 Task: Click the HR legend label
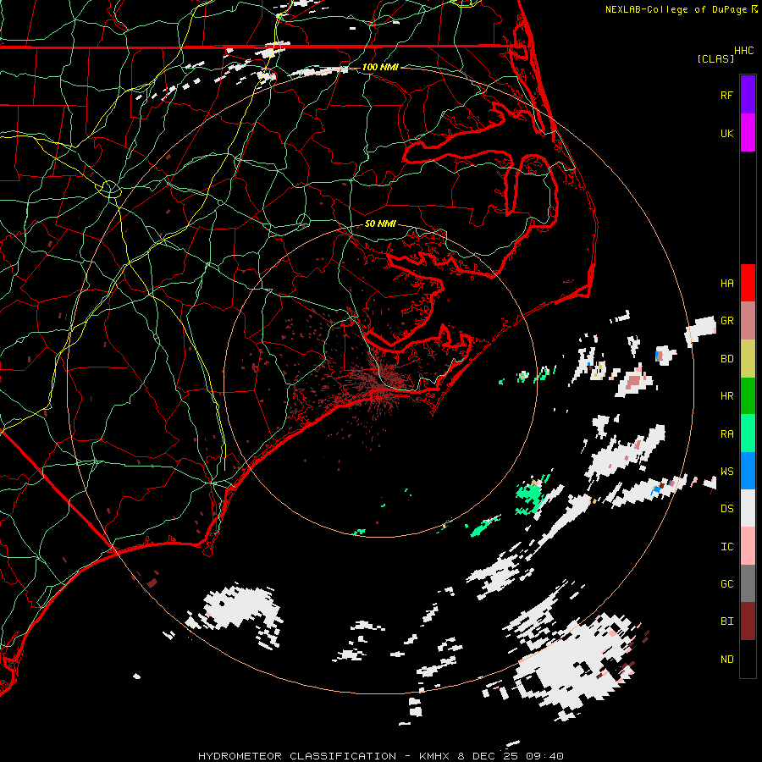coord(727,396)
